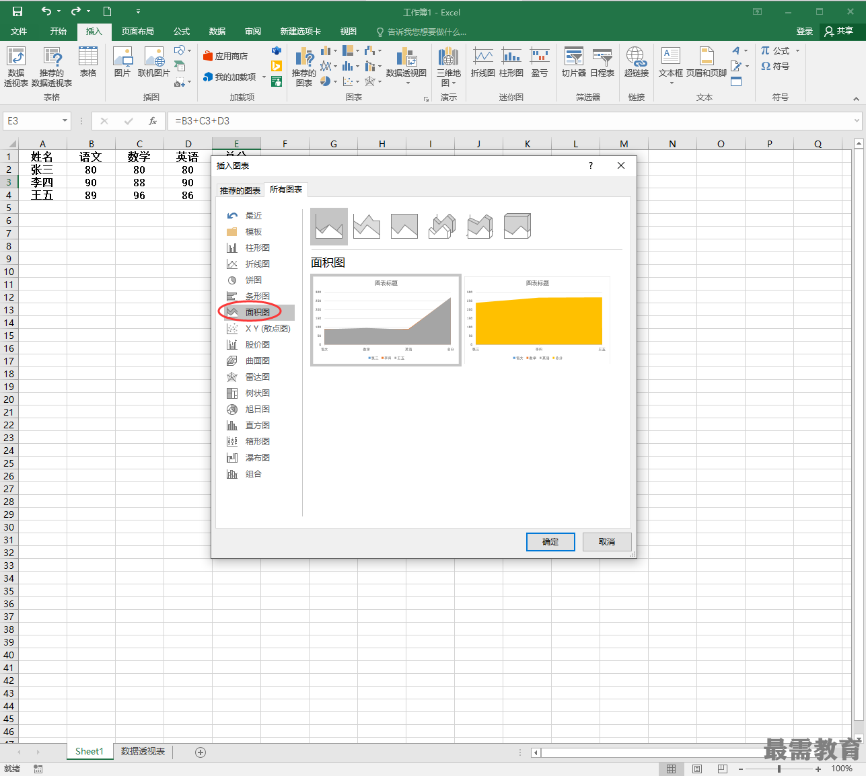The width and height of the screenshot is (866, 776).
Task: Open the Office Store (应用商店) add-in
Action: click(x=225, y=56)
